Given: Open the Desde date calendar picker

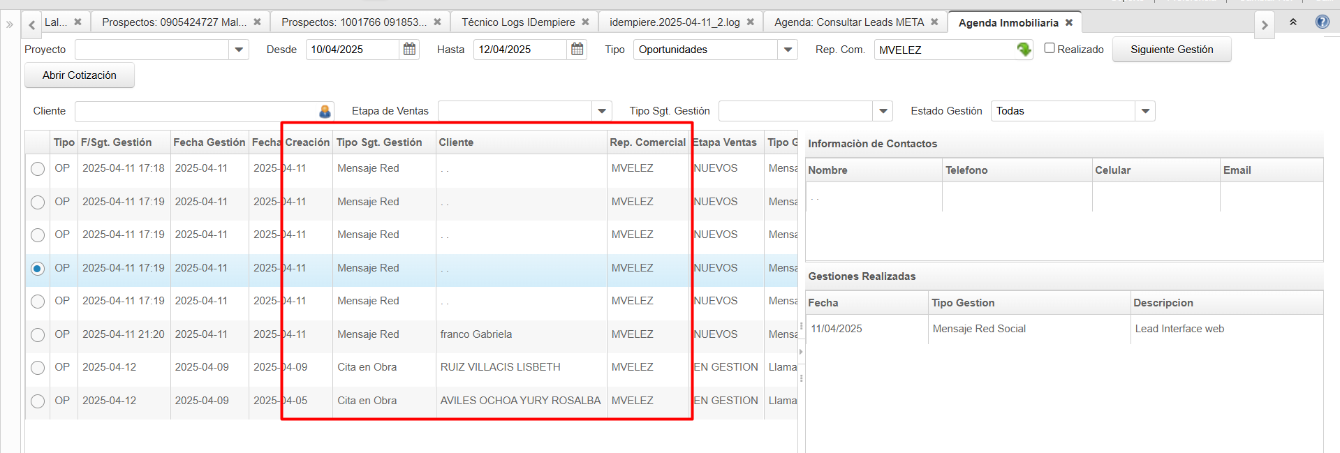Looking at the screenshot, I should tap(409, 50).
